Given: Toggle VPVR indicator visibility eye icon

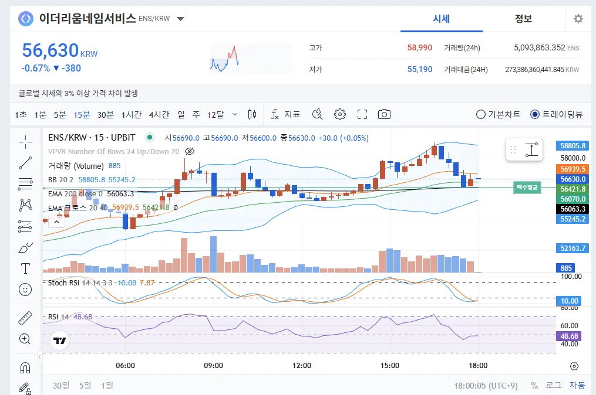Looking at the screenshot, I should (x=189, y=151).
